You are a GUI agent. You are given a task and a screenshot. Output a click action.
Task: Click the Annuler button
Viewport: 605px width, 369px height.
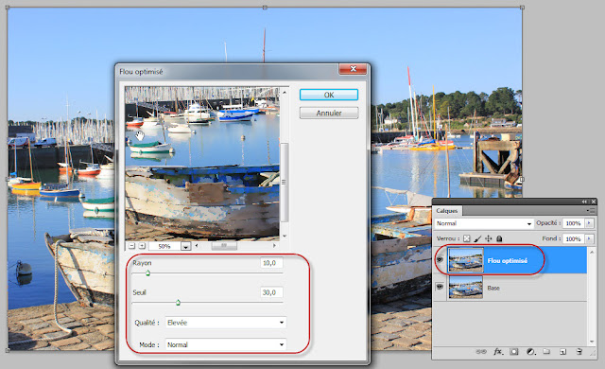click(x=329, y=114)
